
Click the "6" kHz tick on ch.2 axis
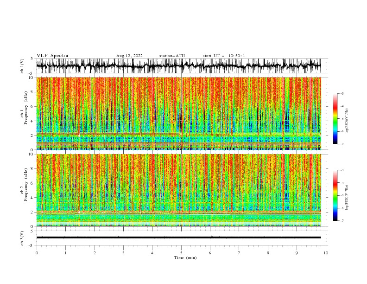(32, 183)
